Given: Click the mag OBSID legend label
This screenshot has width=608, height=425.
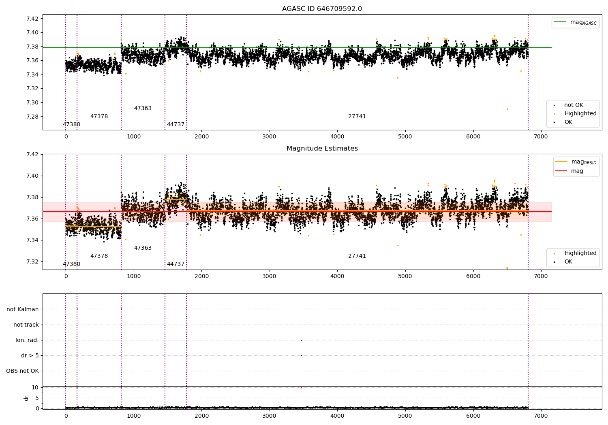Looking at the screenshot, I should click(x=584, y=162).
